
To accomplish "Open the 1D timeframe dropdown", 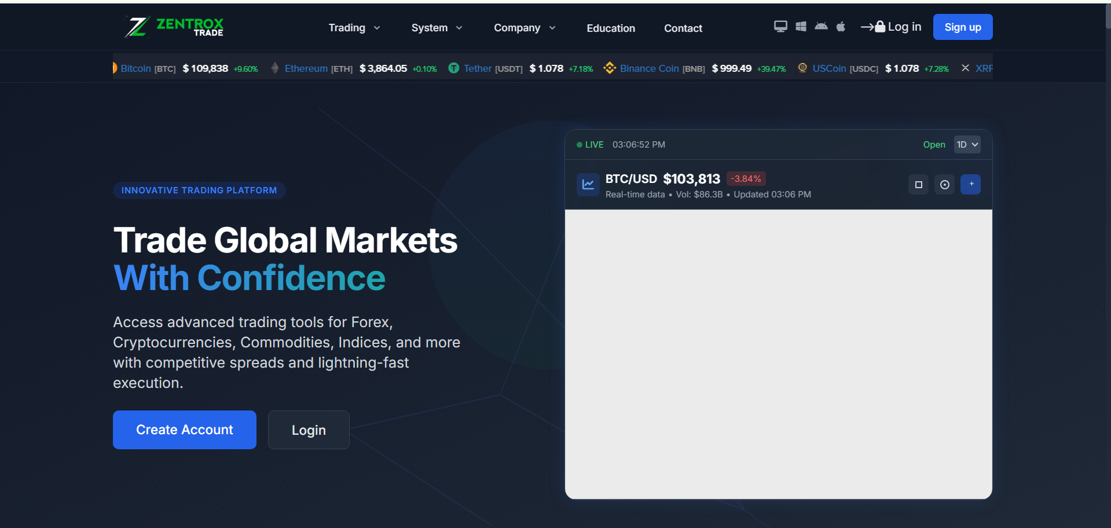I will pyautogui.click(x=967, y=144).
